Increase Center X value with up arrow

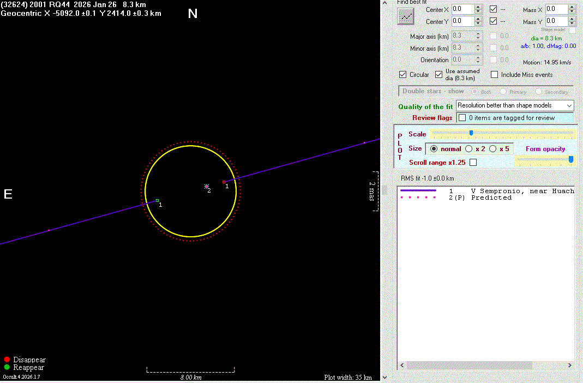pyautogui.click(x=478, y=7)
